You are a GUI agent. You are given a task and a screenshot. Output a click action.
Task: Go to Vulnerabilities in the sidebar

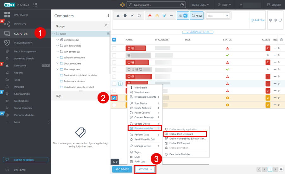click(x=23, y=43)
